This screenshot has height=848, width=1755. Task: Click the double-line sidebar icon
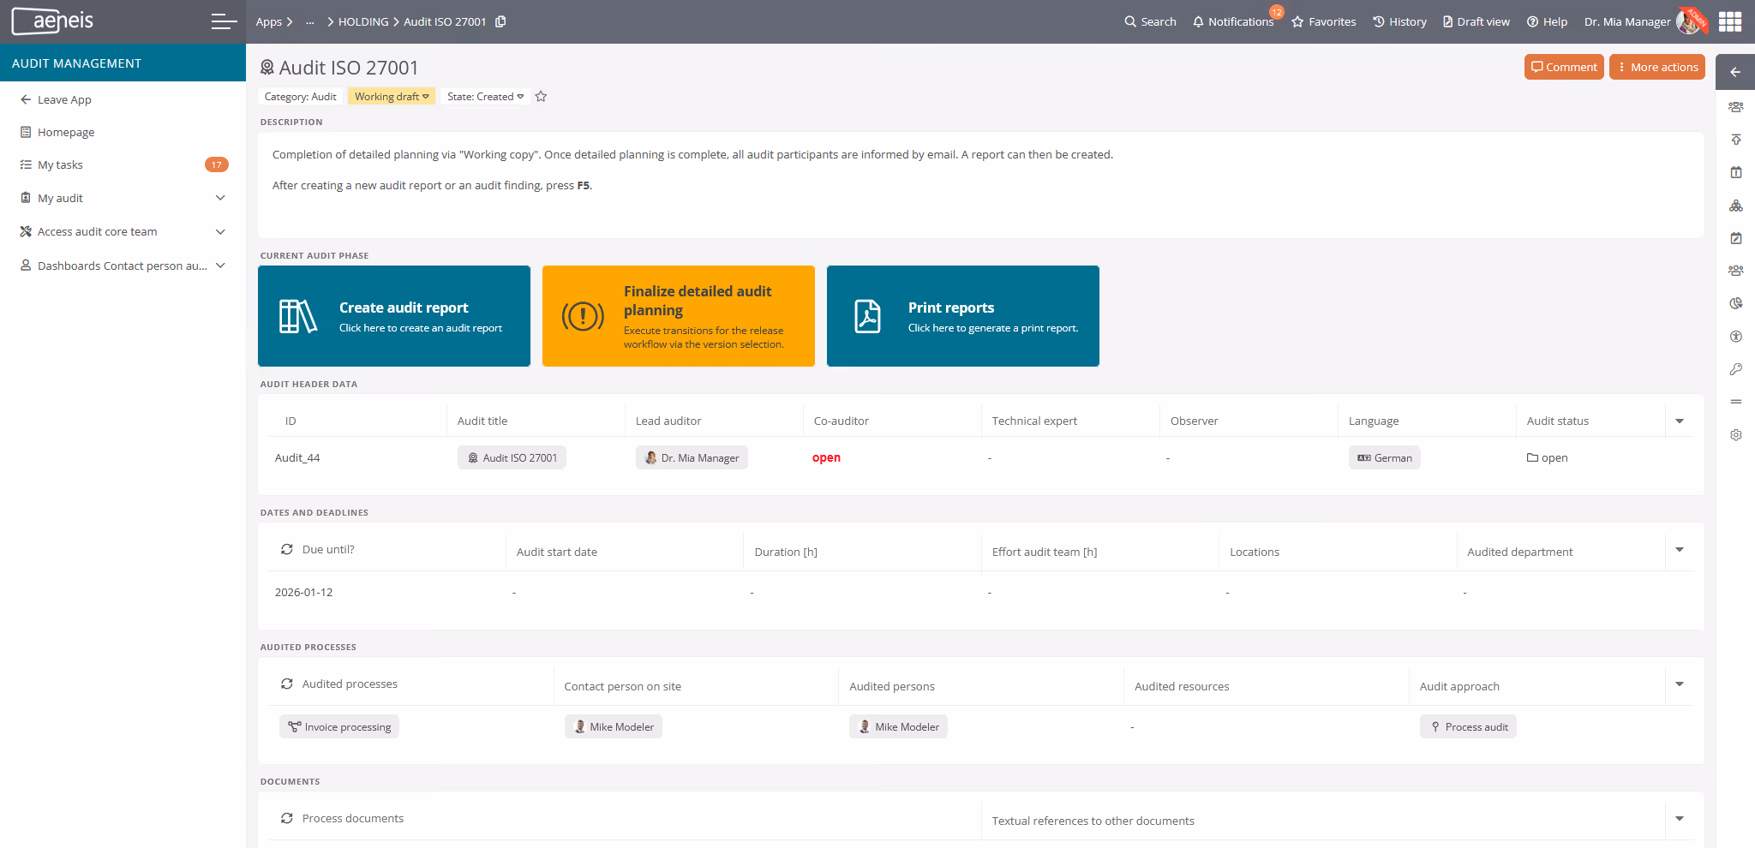(x=1736, y=402)
